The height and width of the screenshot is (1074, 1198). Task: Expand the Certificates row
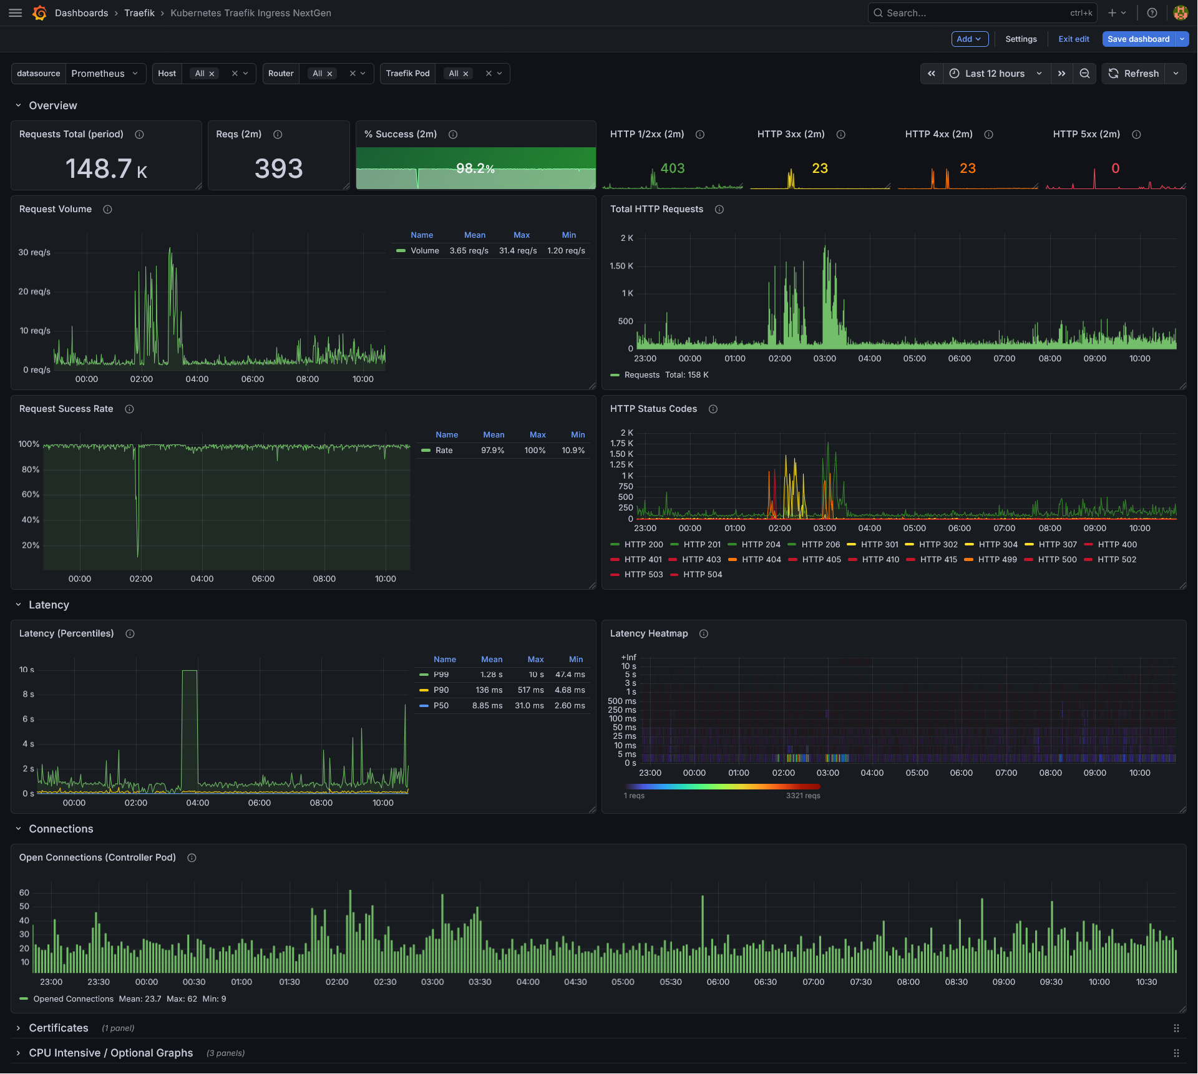(19, 1028)
